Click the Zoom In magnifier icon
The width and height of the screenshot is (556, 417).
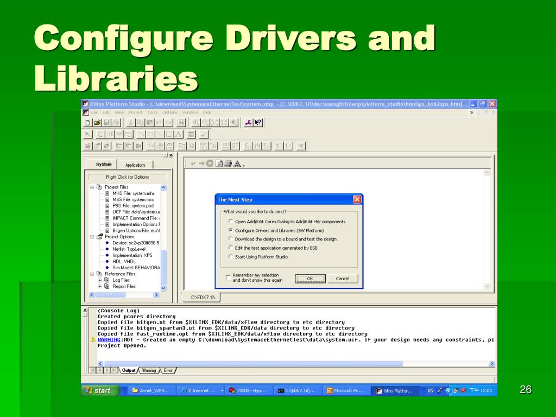coord(195,123)
